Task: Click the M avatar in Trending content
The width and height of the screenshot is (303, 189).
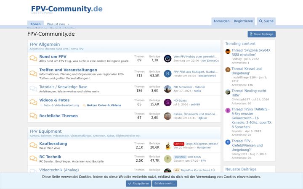Action: tap(228, 70)
